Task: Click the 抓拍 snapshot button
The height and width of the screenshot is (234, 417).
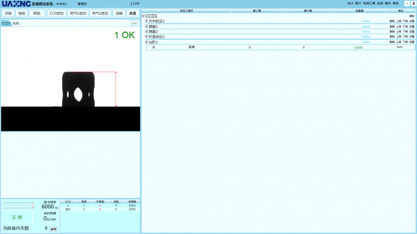Action: [x=36, y=14]
